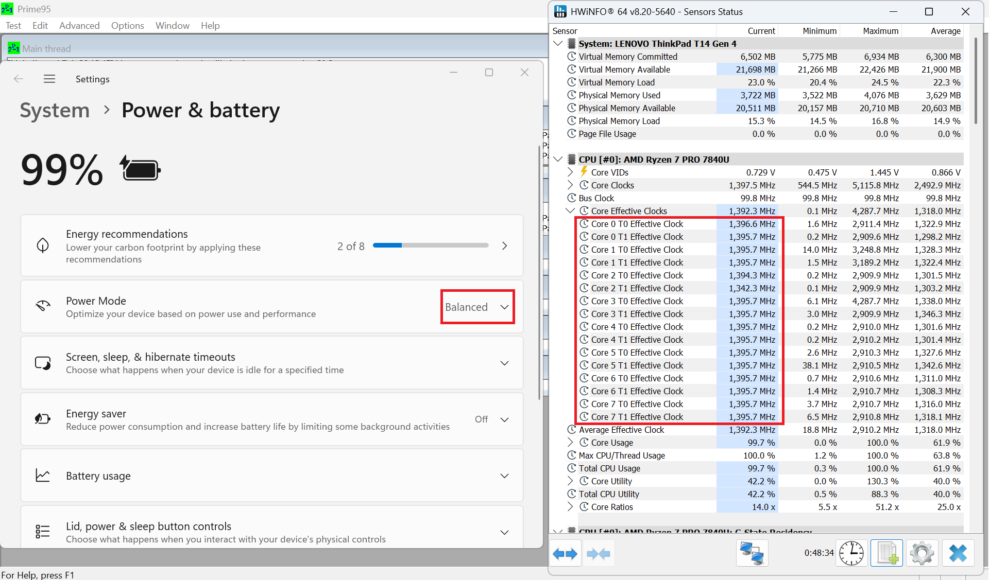The height and width of the screenshot is (580, 989).
Task: Expand the Energy saver section
Action: click(x=505, y=419)
